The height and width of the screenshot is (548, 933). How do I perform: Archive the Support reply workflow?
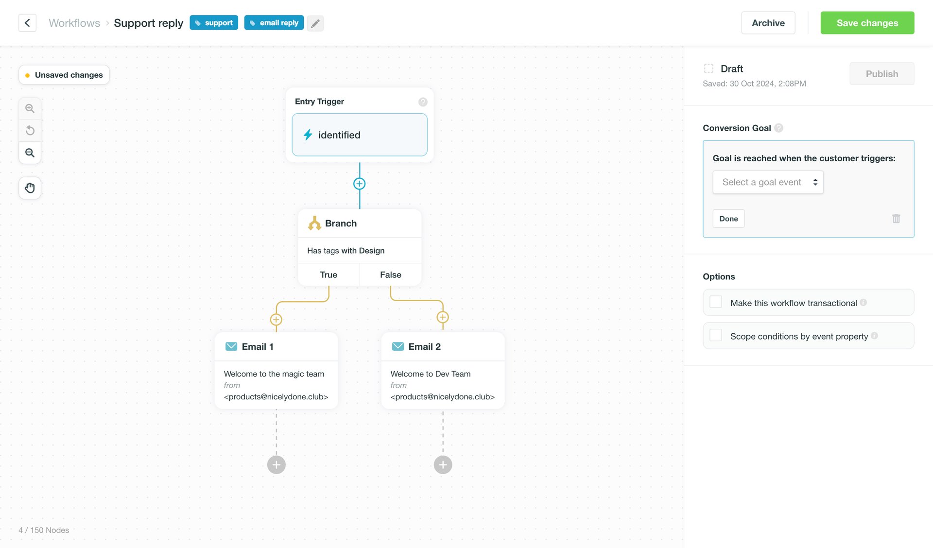click(768, 23)
